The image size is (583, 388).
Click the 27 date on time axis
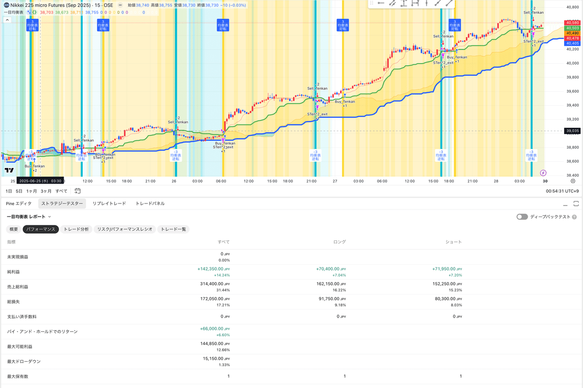335,181
